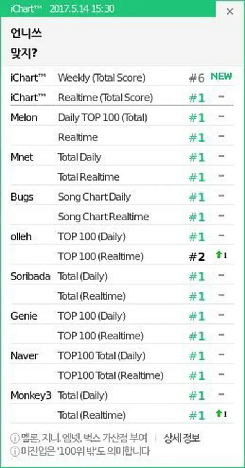Click the NEW badge on Weekly row
The height and width of the screenshot is (468, 245).
[x=221, y=76]
